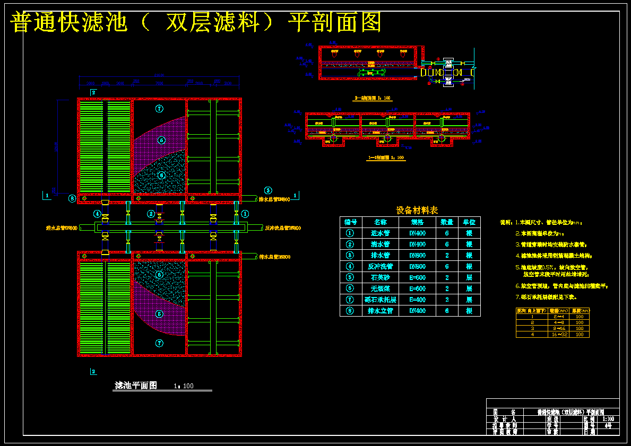Viewport: 631px width, 446px height.
Task: Select note 3 about waterproof sleeves
Action: (x=551, y=244)
